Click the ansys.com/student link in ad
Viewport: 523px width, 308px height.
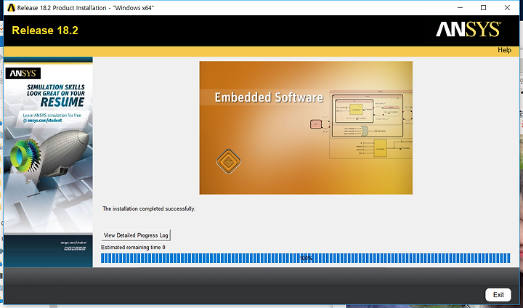pos(45,121)
